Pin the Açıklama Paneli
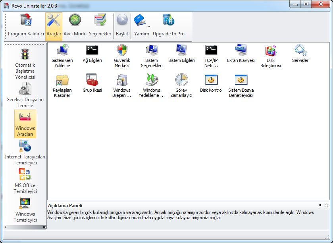 tap(320, 205)
